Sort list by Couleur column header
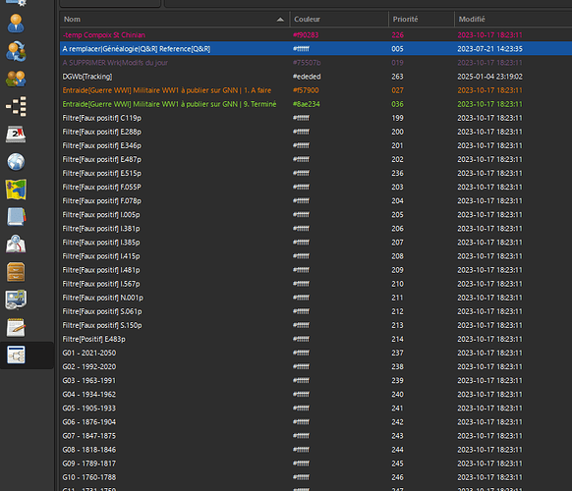Image resolution: width=572 pixels, height=491 pixels. pyautogui.click(x=339, y=20)
